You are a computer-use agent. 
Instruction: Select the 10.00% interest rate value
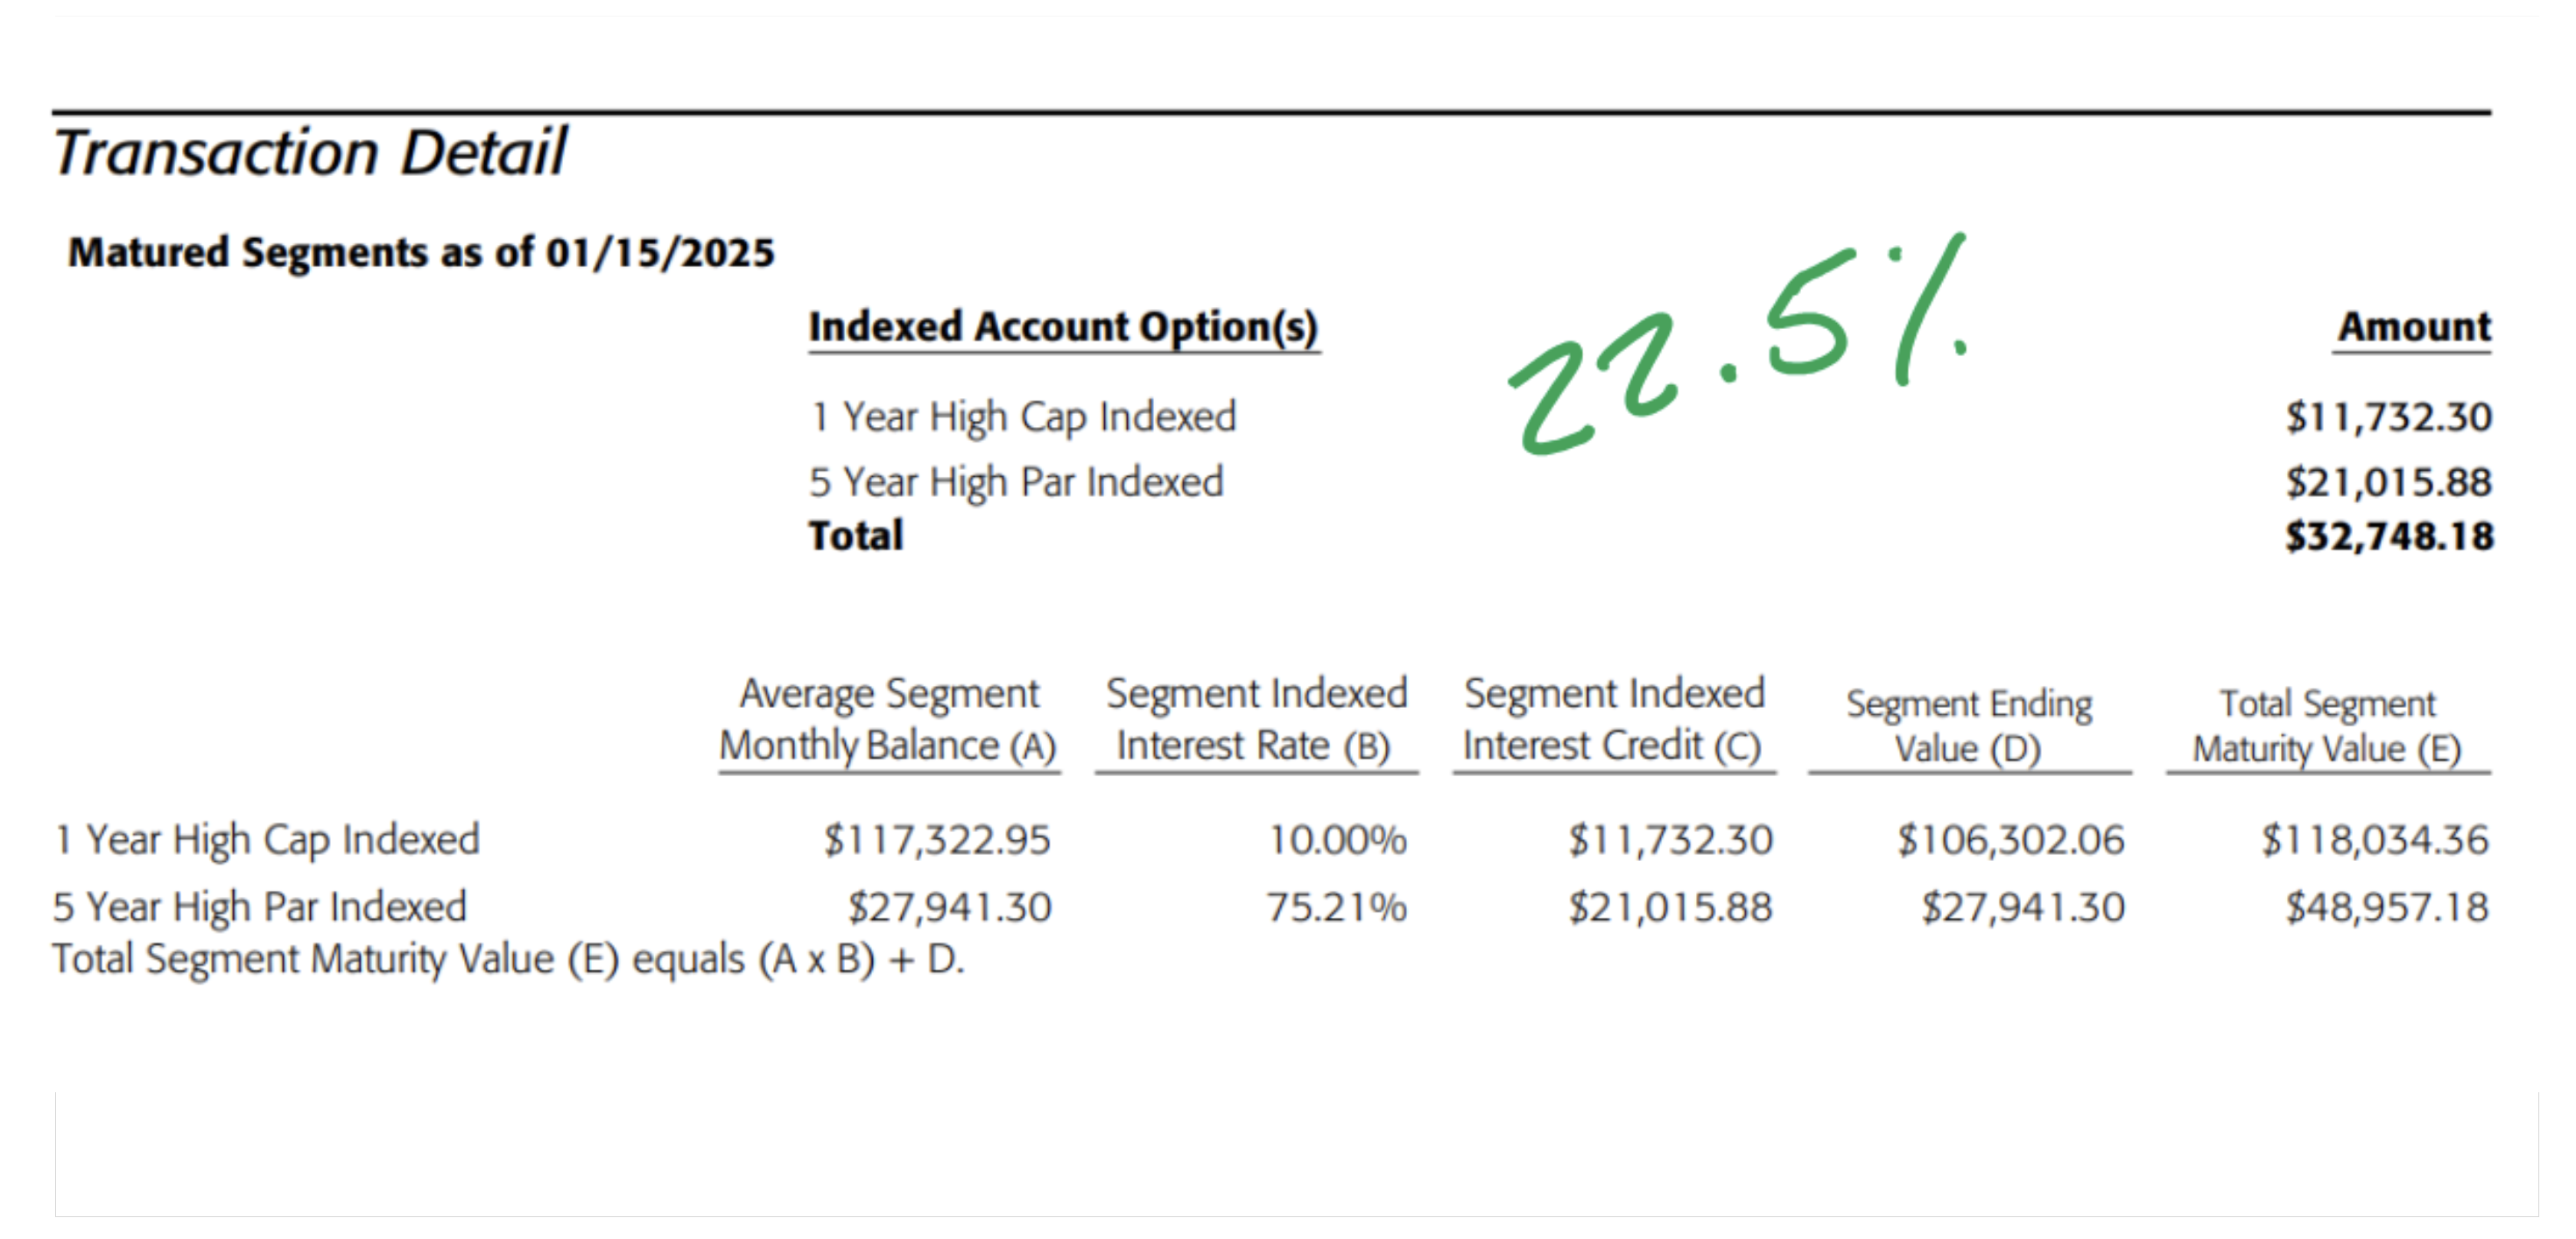[x=1338, y=840]
